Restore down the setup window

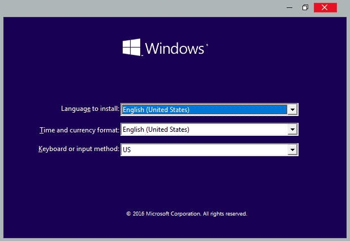(x=305, y=7)
